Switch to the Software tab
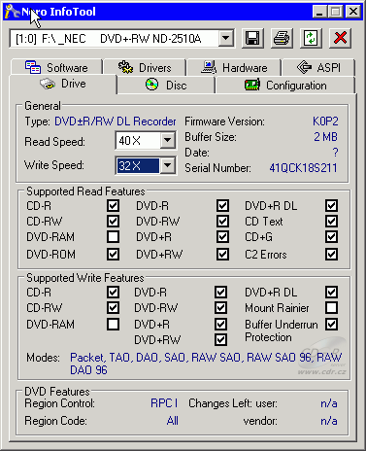The image size is (366, 451). click(x=57, y=67)
